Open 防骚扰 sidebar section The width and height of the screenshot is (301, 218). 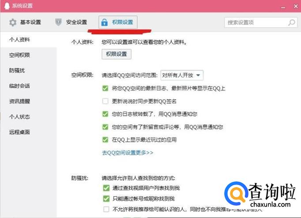(28, 71)
